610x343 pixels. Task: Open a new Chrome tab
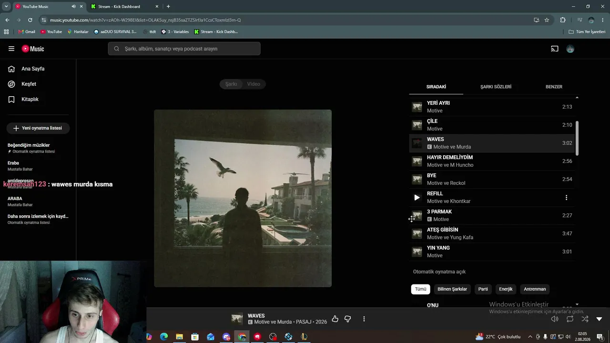(168, 7)
